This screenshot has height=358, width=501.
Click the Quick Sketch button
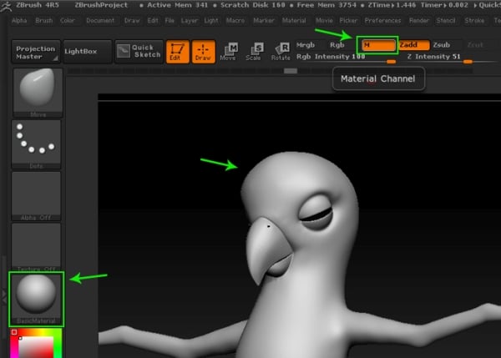[x=137, y=52]
